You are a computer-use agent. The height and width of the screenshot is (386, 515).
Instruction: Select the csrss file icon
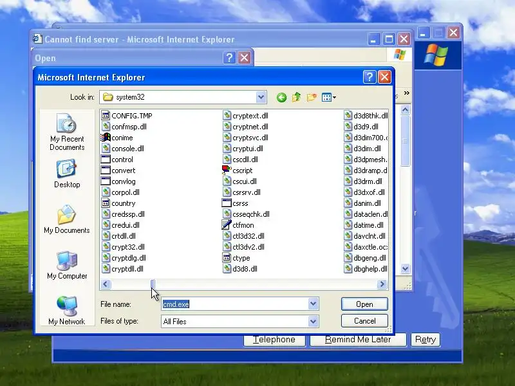point(227,203)
